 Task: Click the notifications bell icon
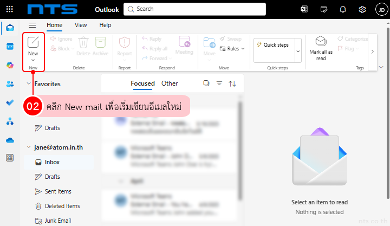coord(343,9)
